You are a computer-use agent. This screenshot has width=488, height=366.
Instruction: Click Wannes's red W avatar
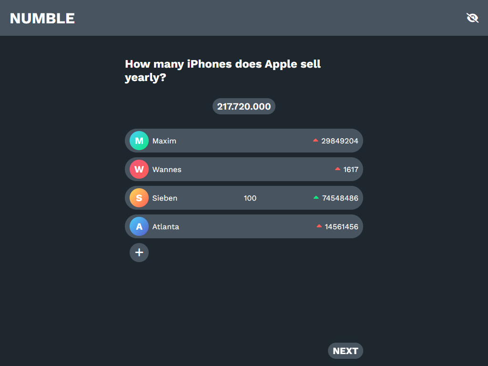coord(139,170)
